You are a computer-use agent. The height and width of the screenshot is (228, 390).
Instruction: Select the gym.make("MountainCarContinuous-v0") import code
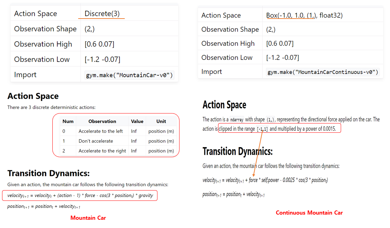tap(322, 72)
